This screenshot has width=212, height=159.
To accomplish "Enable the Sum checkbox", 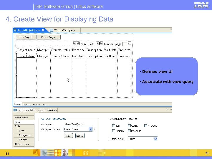I will click(114, 126).
